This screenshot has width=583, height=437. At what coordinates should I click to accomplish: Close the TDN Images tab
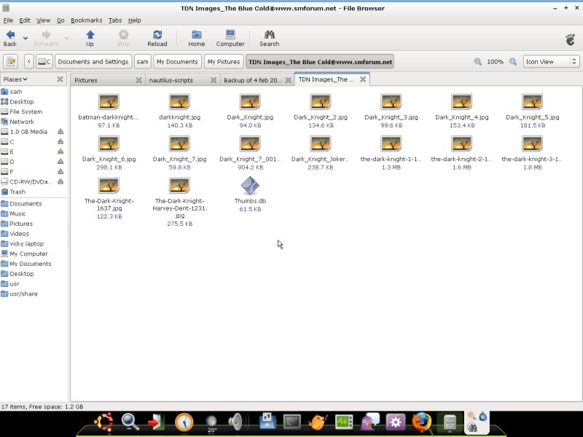tap(363, 79)
